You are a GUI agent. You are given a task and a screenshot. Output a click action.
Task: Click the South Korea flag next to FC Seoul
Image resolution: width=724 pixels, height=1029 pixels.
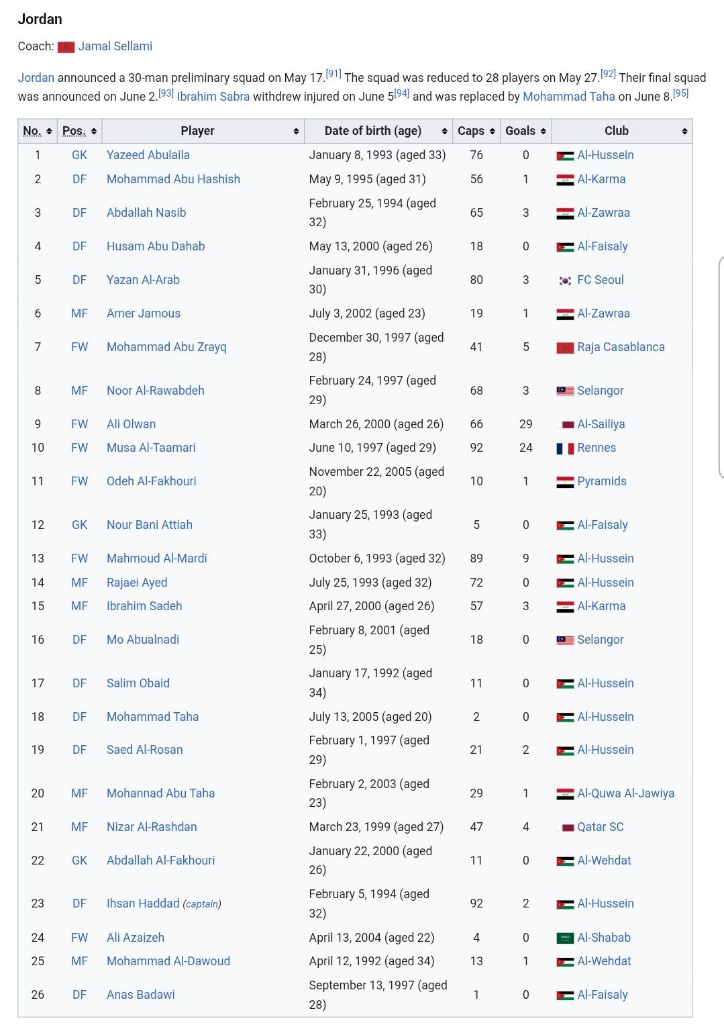click(565, 281)
